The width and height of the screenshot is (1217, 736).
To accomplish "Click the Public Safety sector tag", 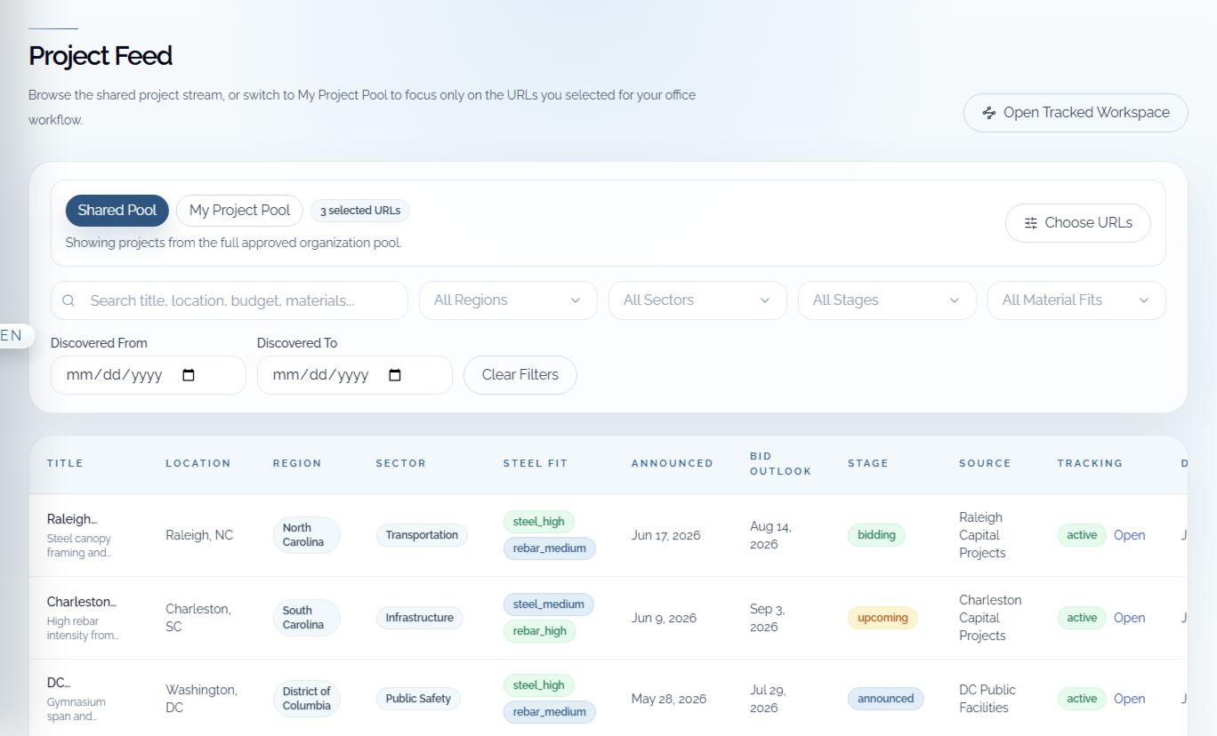I will 418,699.
